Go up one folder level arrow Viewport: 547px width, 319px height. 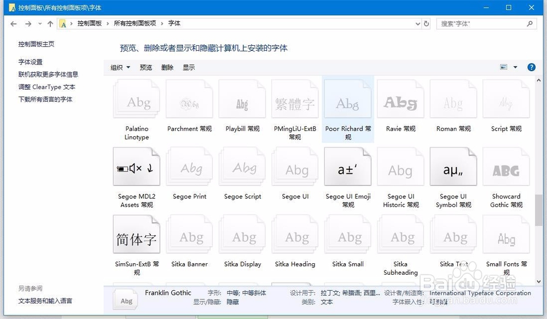[x=50, y=23]
